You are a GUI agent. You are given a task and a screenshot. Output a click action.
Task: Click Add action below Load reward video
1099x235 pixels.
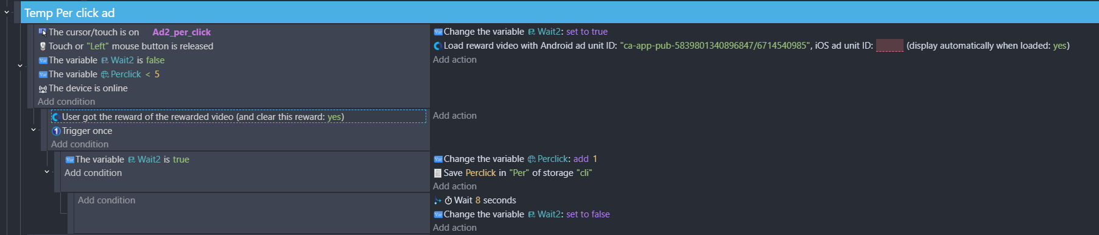(x=455, y=60)
